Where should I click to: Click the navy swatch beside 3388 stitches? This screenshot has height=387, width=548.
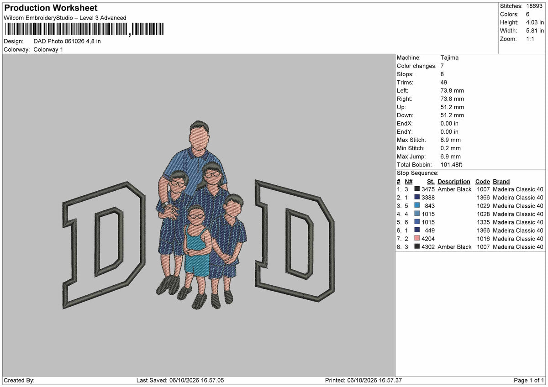coord(417,198)
